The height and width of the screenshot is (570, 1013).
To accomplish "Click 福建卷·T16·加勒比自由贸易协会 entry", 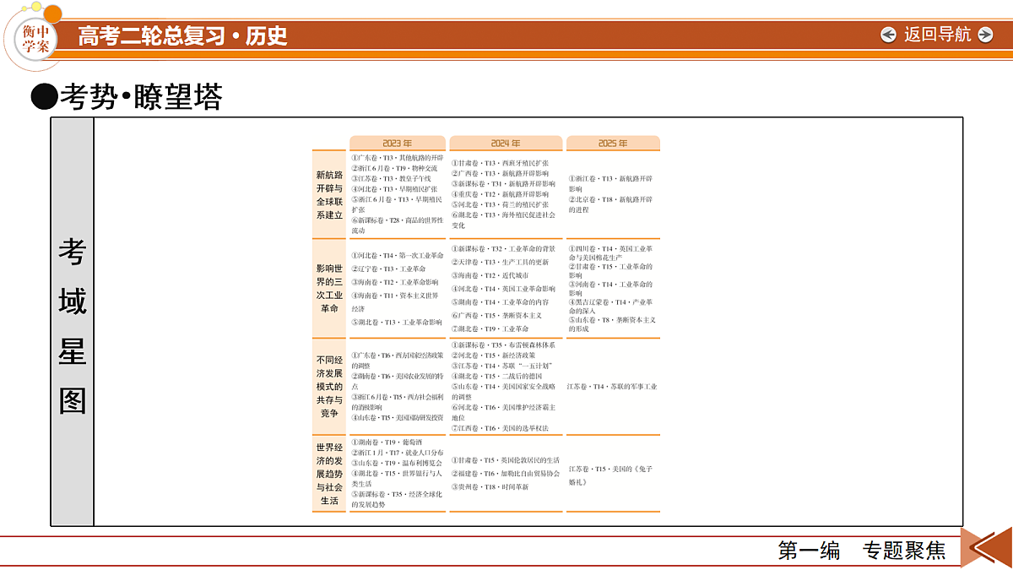I will click(x=505, y=474).
